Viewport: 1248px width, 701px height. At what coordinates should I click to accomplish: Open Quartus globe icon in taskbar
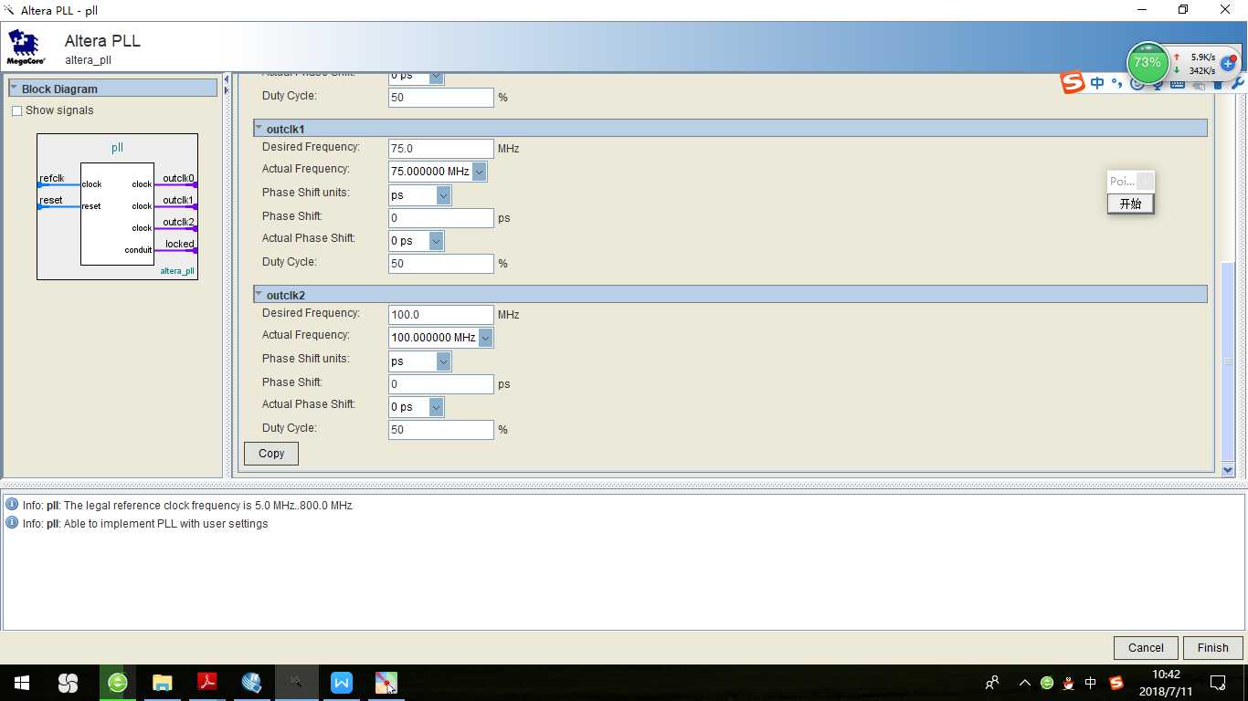click(252, 683)
